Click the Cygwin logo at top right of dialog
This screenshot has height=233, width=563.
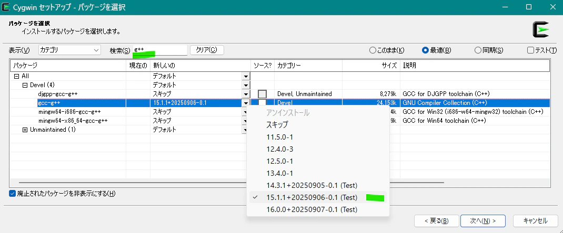[541, 30]
